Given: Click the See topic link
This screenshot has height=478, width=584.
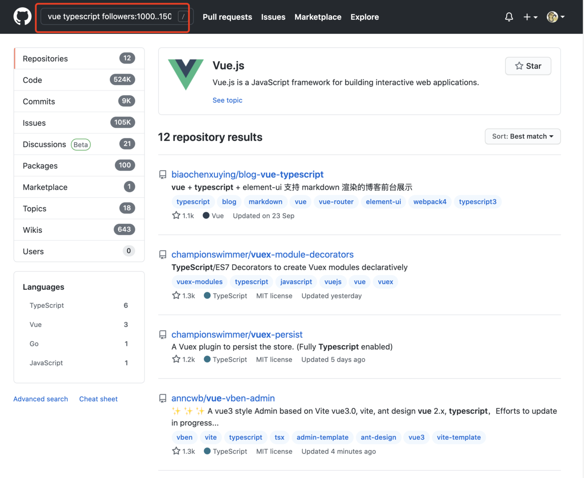Looking at the screenshot, I should (227, 100).
